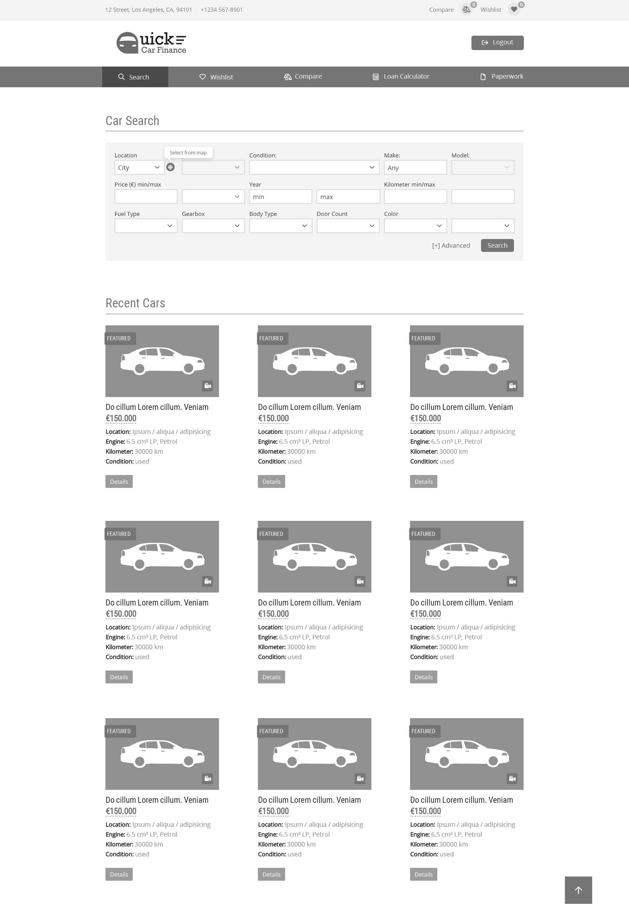Click the video camera icon on the first car card
Screen dimensions: 629x914
[x=208, y=386]
